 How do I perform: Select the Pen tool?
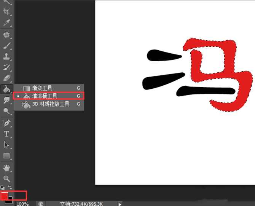pyautogui.click(x=6, y=123)
